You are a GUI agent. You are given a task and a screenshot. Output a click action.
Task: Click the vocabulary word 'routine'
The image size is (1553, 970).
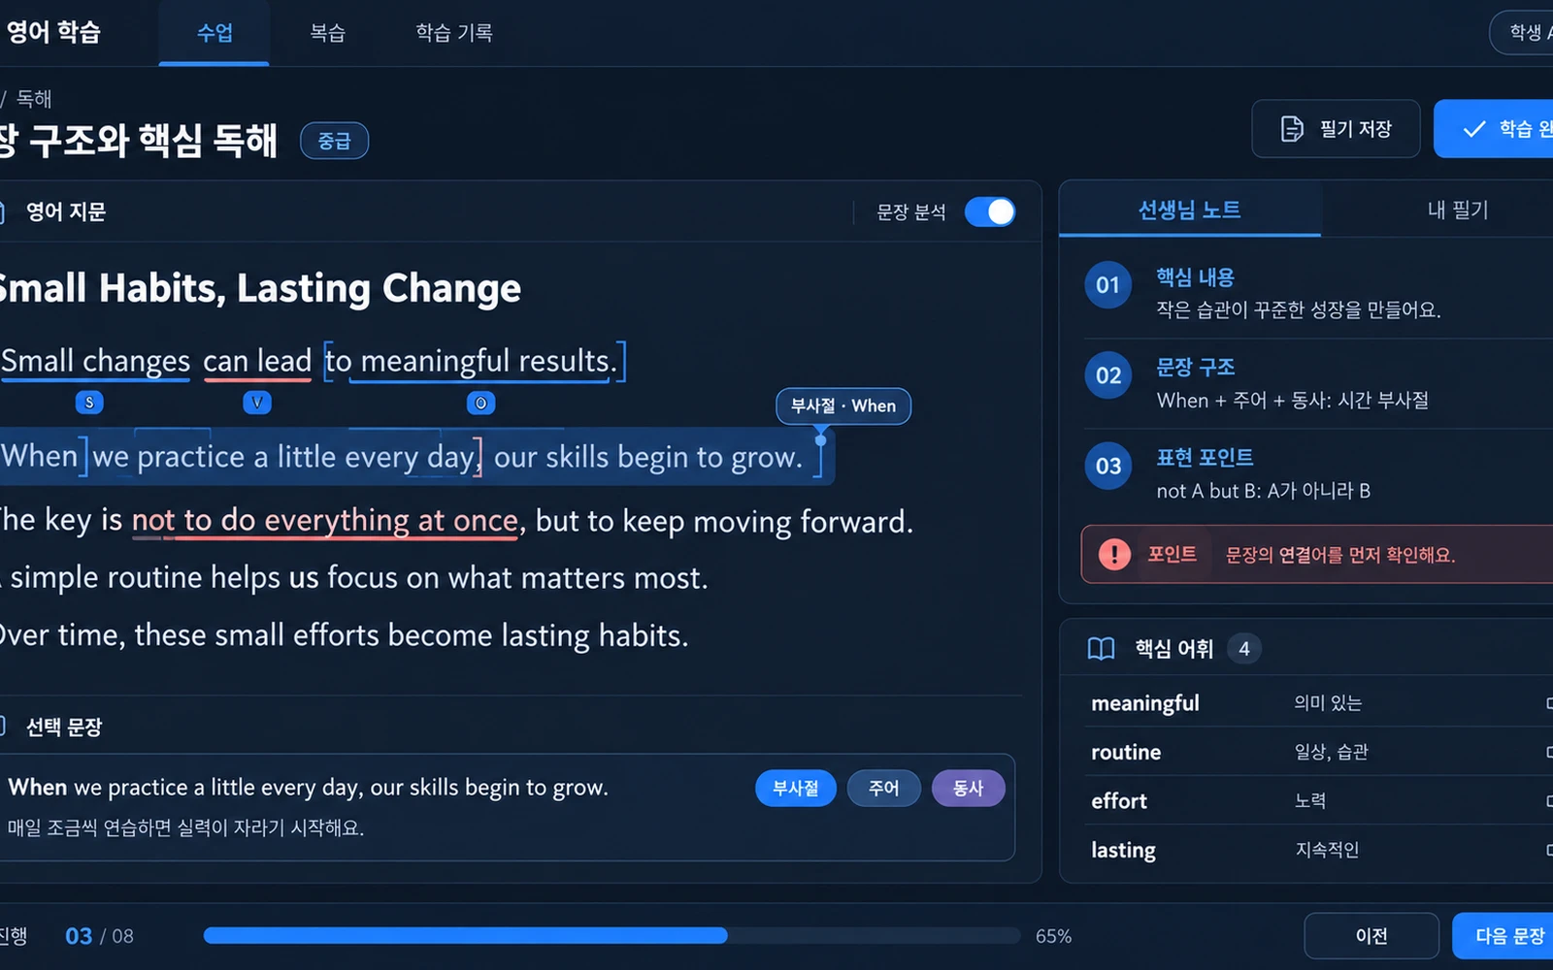[1126, 753]
